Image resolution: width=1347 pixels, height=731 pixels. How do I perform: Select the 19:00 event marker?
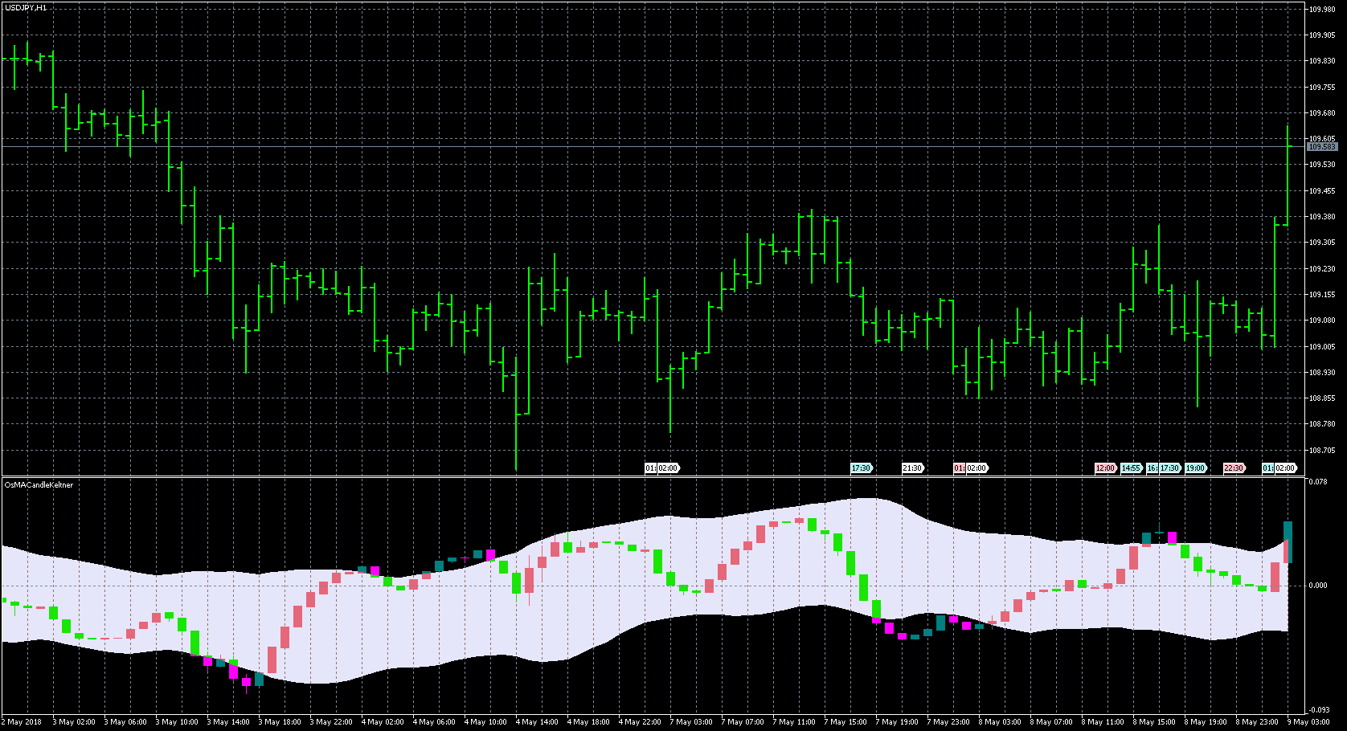point(1195,468)
